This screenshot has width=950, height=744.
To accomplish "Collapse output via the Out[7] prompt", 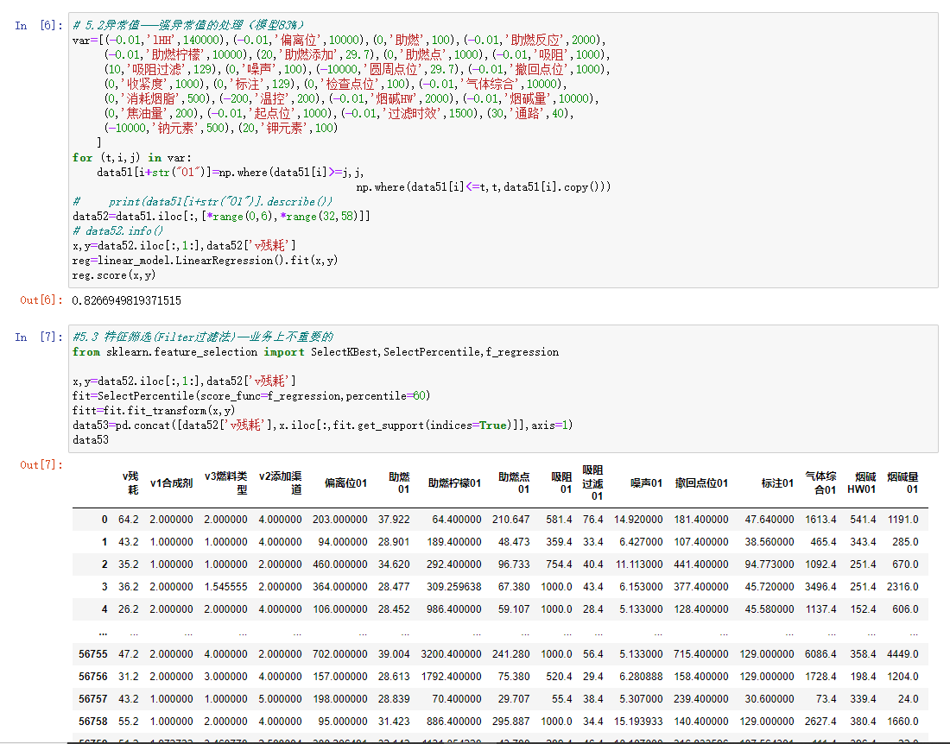I will (41, 465).
